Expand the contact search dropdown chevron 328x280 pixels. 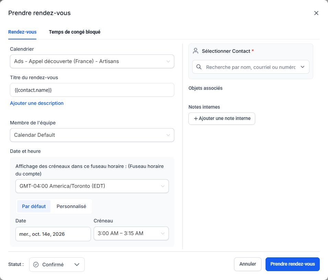pos(303,67)
